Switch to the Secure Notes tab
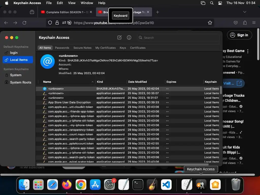The height and width of the screenshot is (195, 260). point(83,48)
